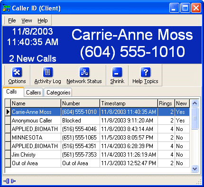The image size is (204, 187).
Task: Click timestamp 11/8/2003 9:11:20 AM
Action: [x=129, y=121]
